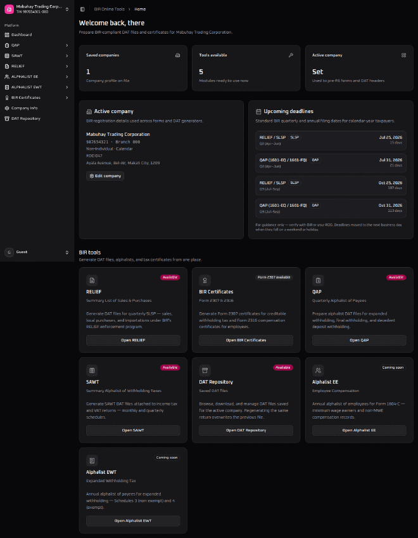The height and width of the screenshot is (538, 418).
Task: Click the Open Alphalist EE button
Action: (359, 430)
